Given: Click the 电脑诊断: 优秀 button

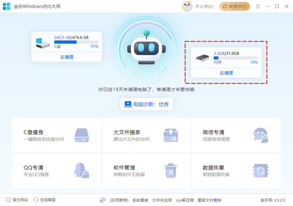Looking at the screenshot, I should coord(146,104).
